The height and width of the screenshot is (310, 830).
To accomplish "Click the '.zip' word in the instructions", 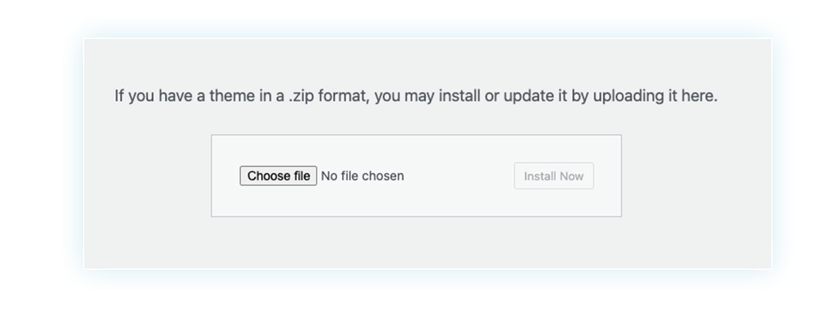I will coord(302,96).
